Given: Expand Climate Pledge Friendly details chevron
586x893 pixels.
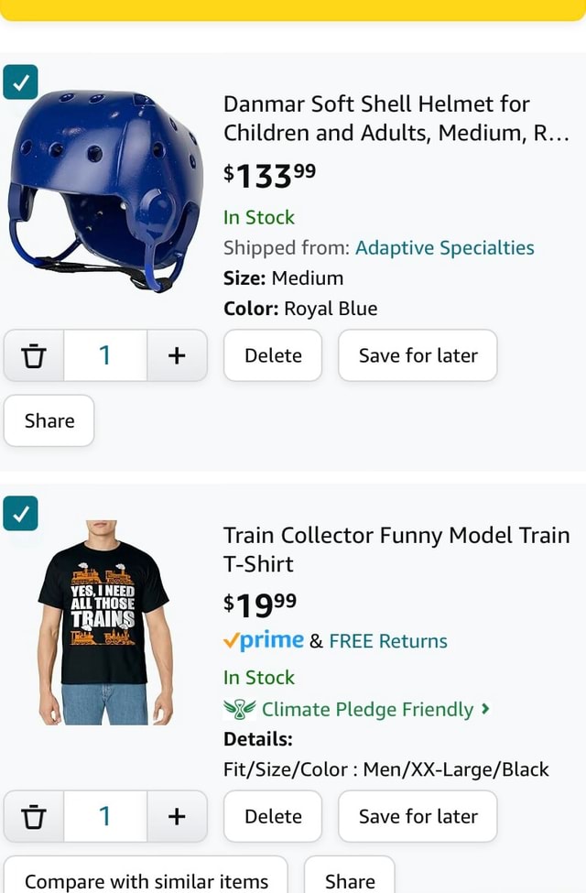Looking at the screenshot, I should [485, 709].
